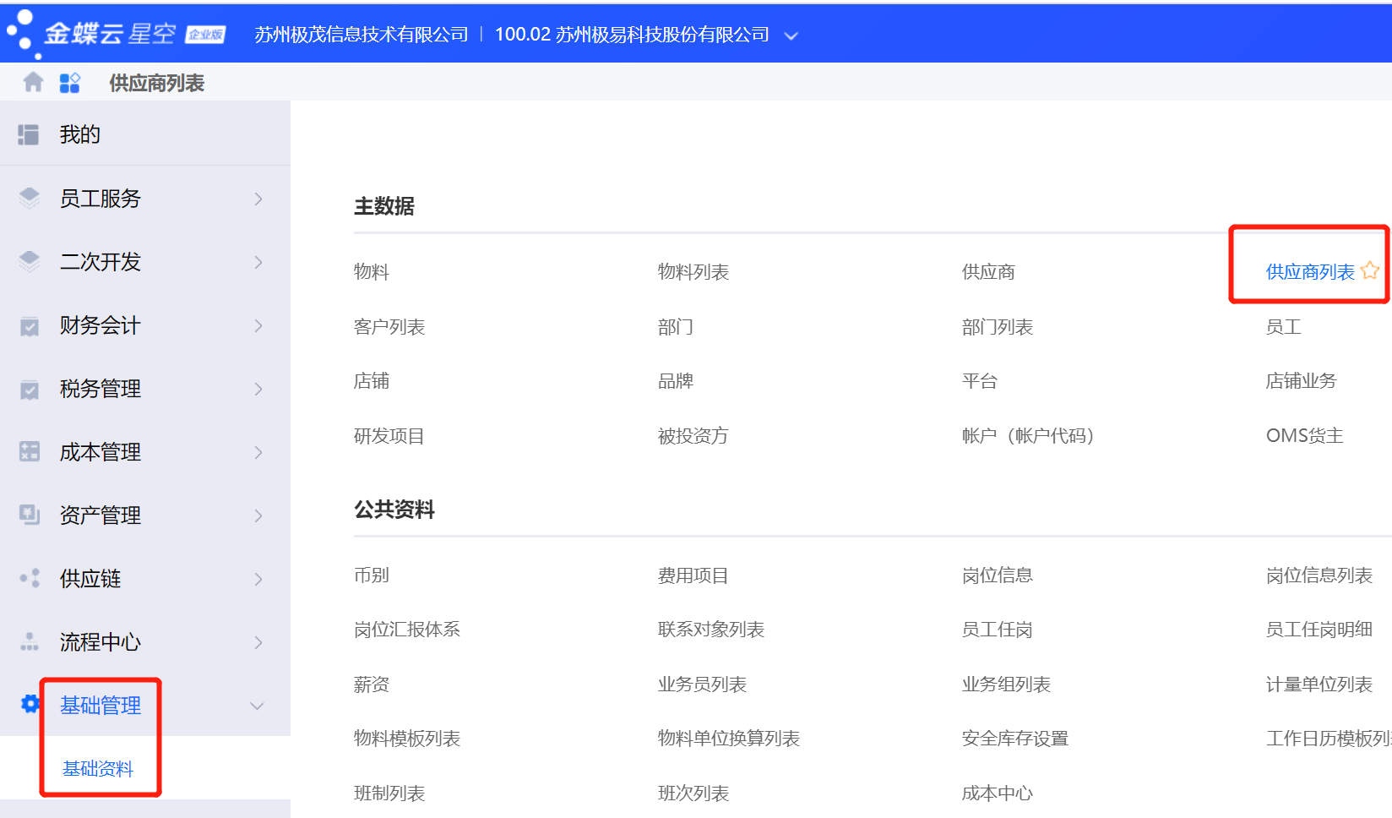Open the 供应商列表 link
Screen dimensions: 1392x818
click(x=1310, y=272)
